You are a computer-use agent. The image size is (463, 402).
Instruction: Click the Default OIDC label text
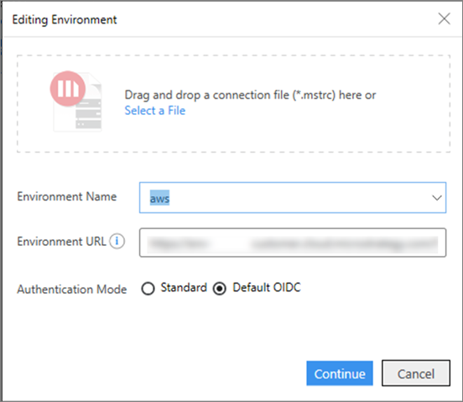point(267,287)
